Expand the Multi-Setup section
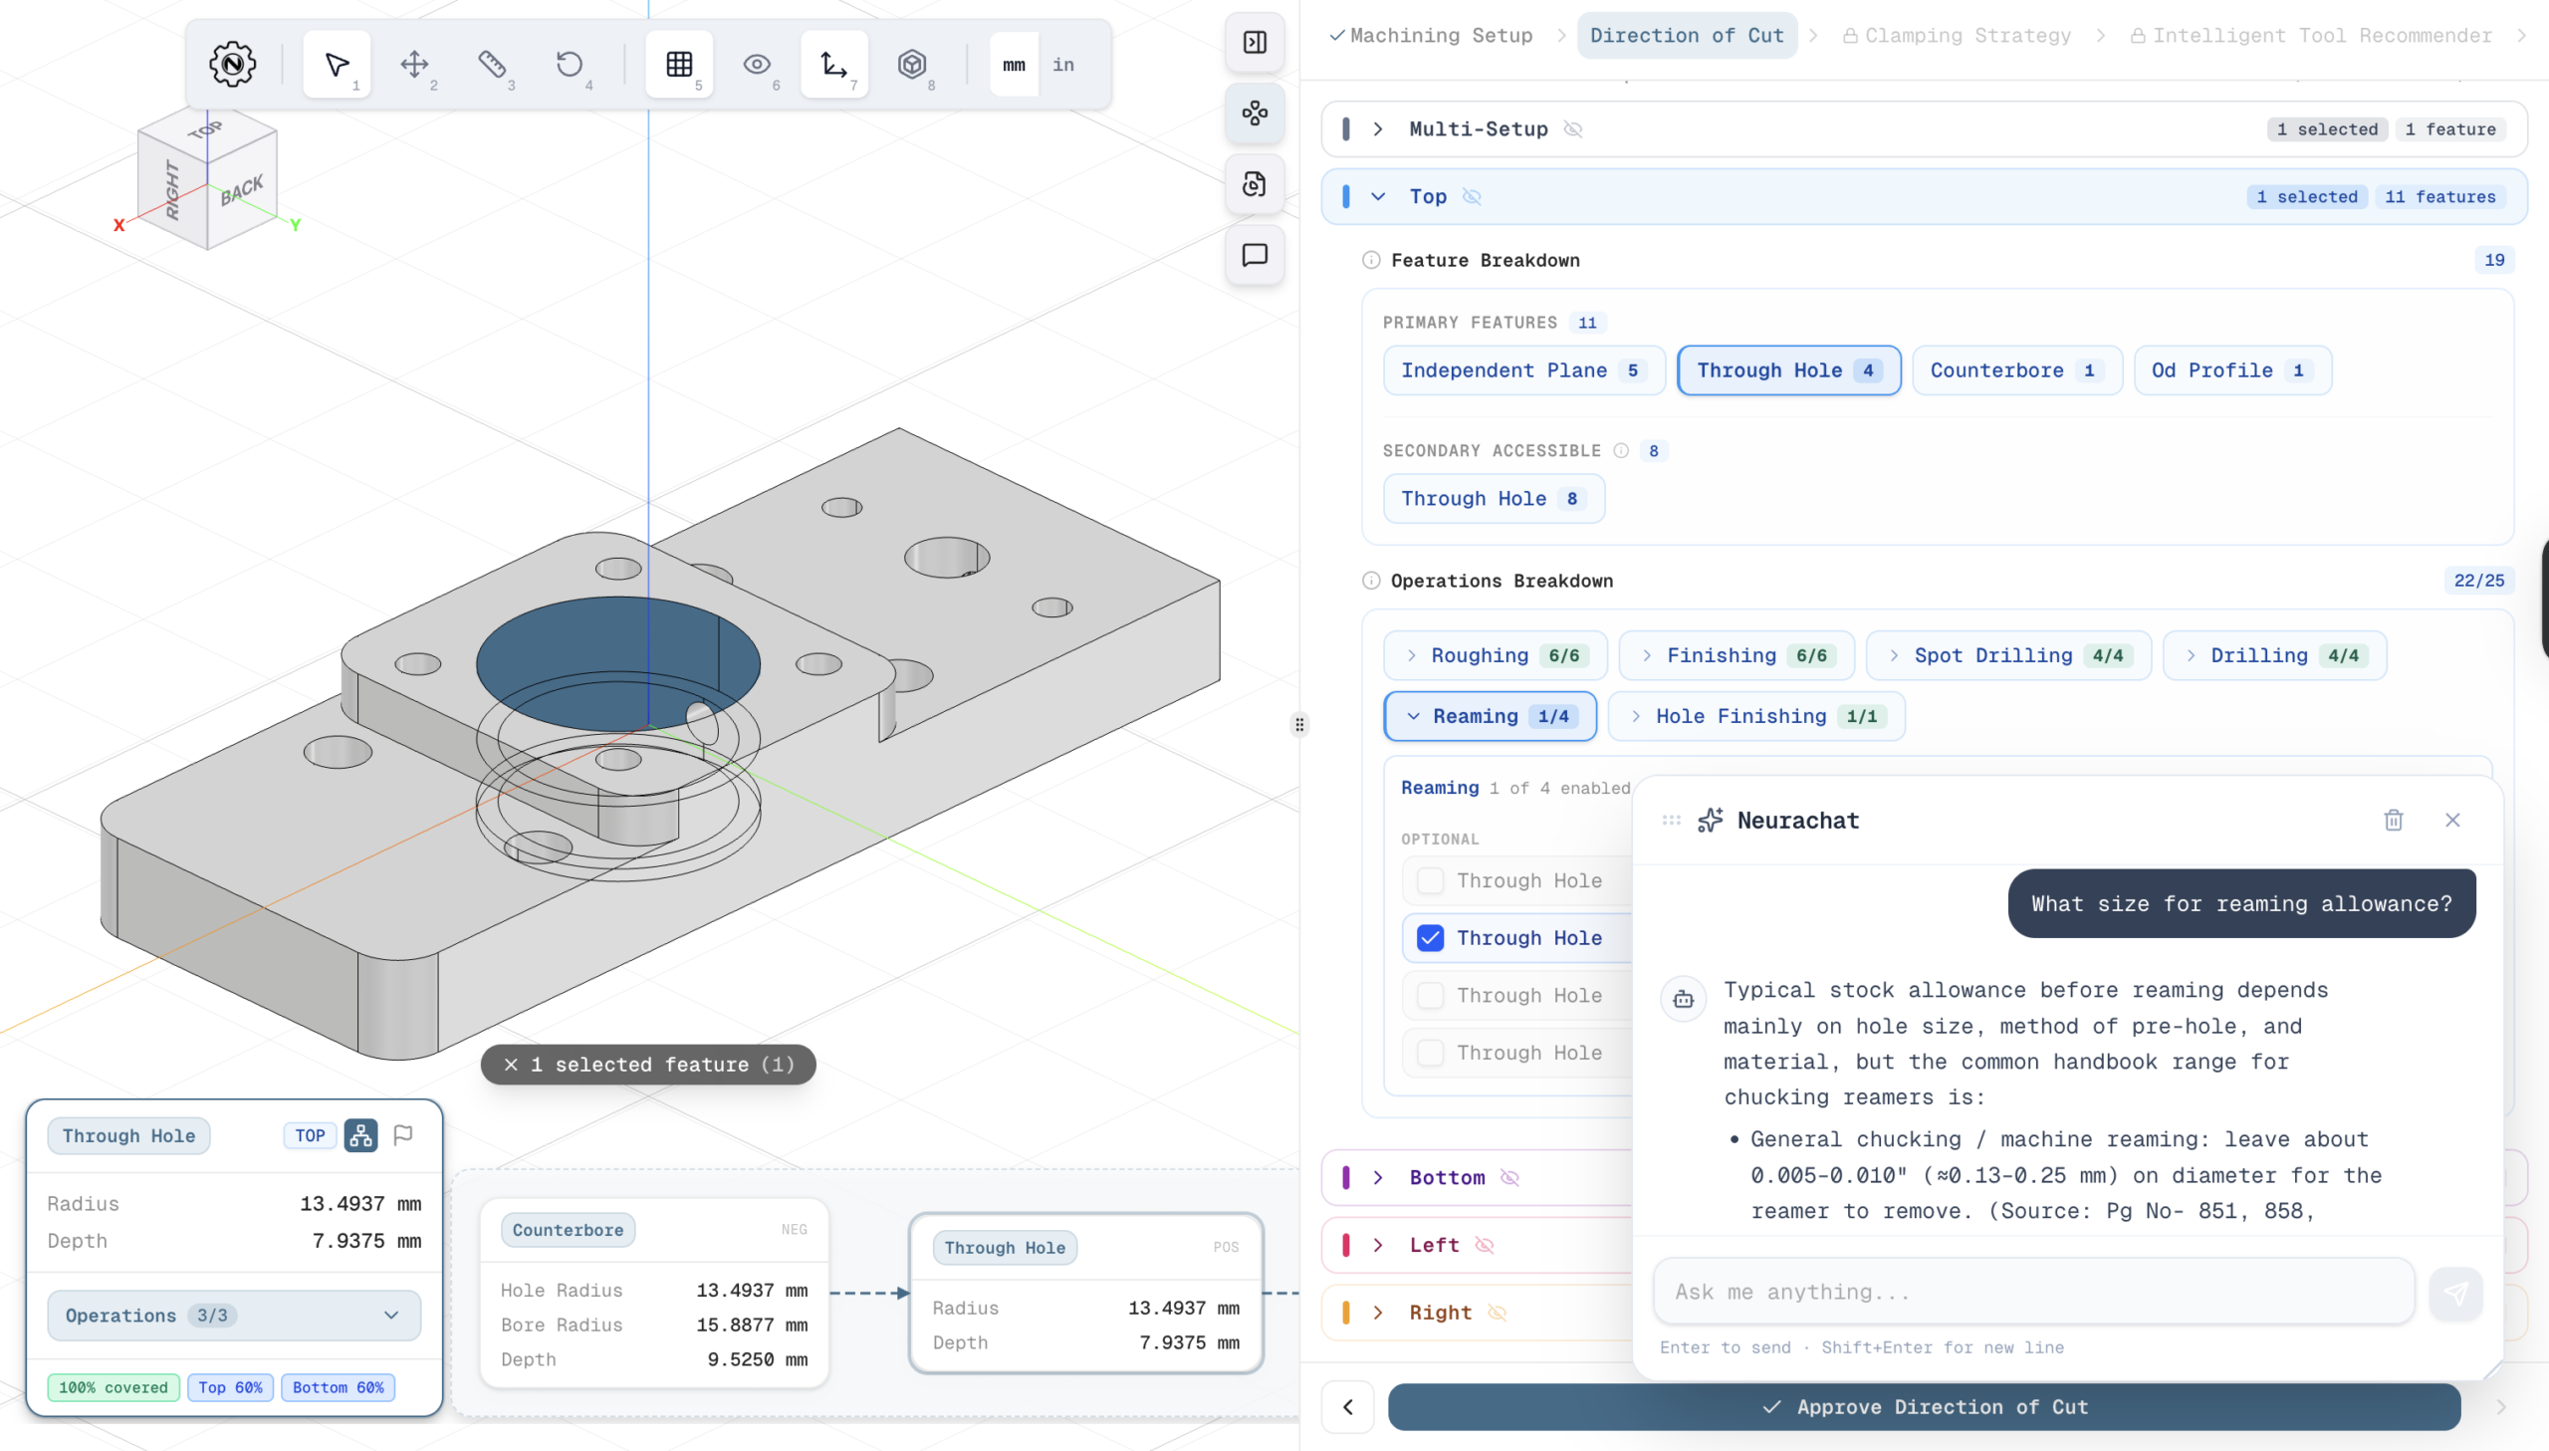 point(1378,128)
